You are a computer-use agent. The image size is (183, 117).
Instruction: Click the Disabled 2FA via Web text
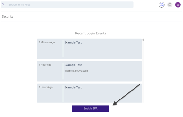[x=76, y=71]
